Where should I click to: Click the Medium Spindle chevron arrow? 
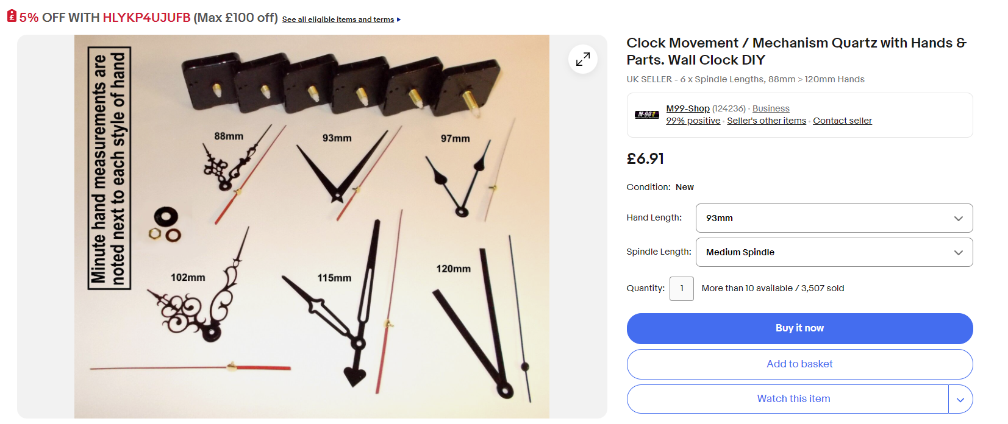(958, 253)
